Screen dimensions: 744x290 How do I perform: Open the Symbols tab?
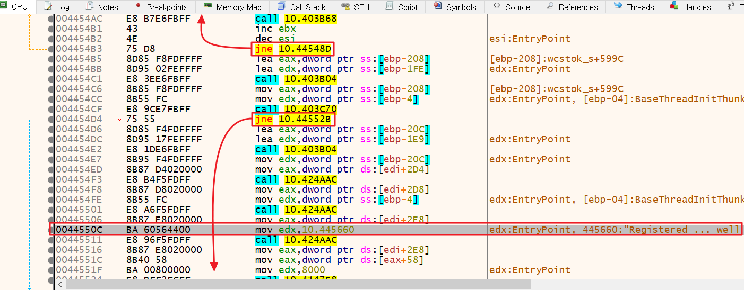(455, 7)
